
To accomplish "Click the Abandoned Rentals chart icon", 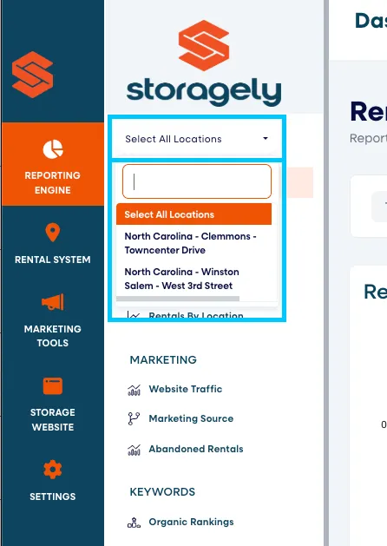I will 134,450.
